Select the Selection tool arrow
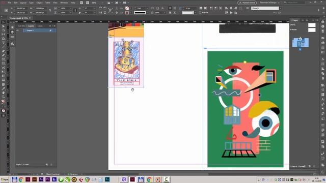 (x=4, y=22)
